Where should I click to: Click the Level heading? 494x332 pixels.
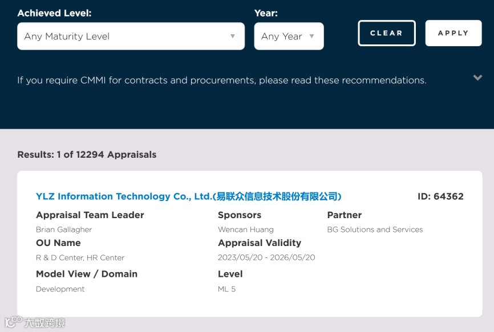[230, 274]
